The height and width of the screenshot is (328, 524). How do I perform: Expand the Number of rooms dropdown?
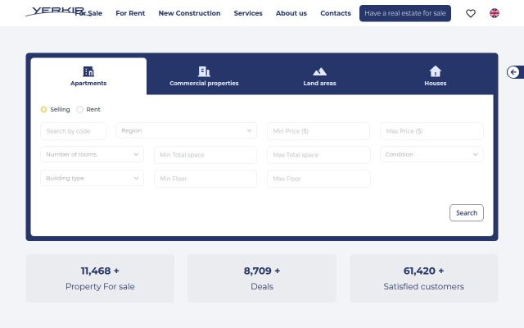92,154
